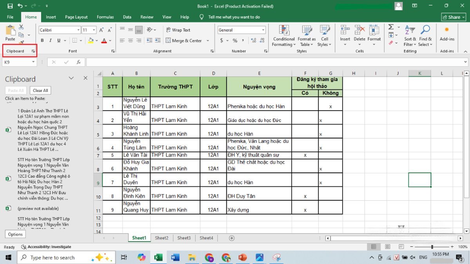Open the Clipboard pane dialog launcher
Screen dimensions: 470x264
click(x=33, y=51)
